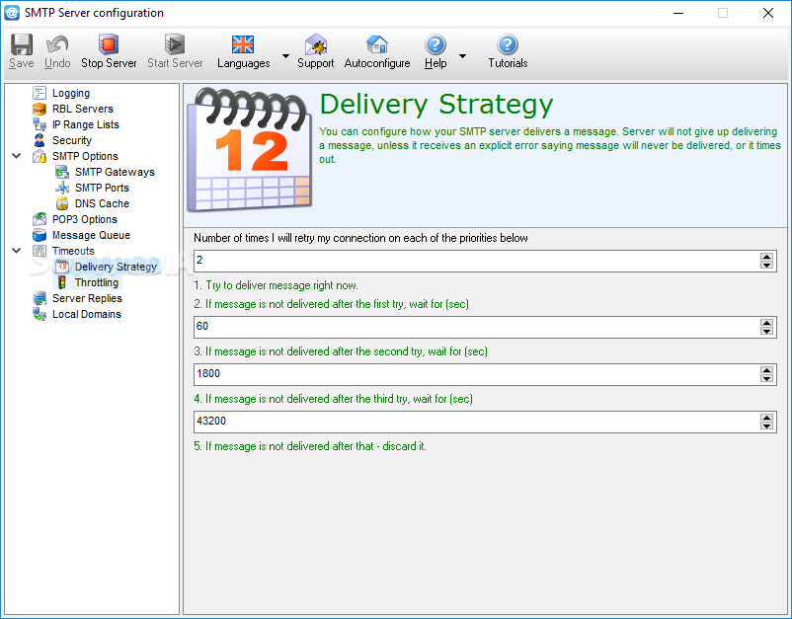Open the Security settings

[x=72, y=140]
